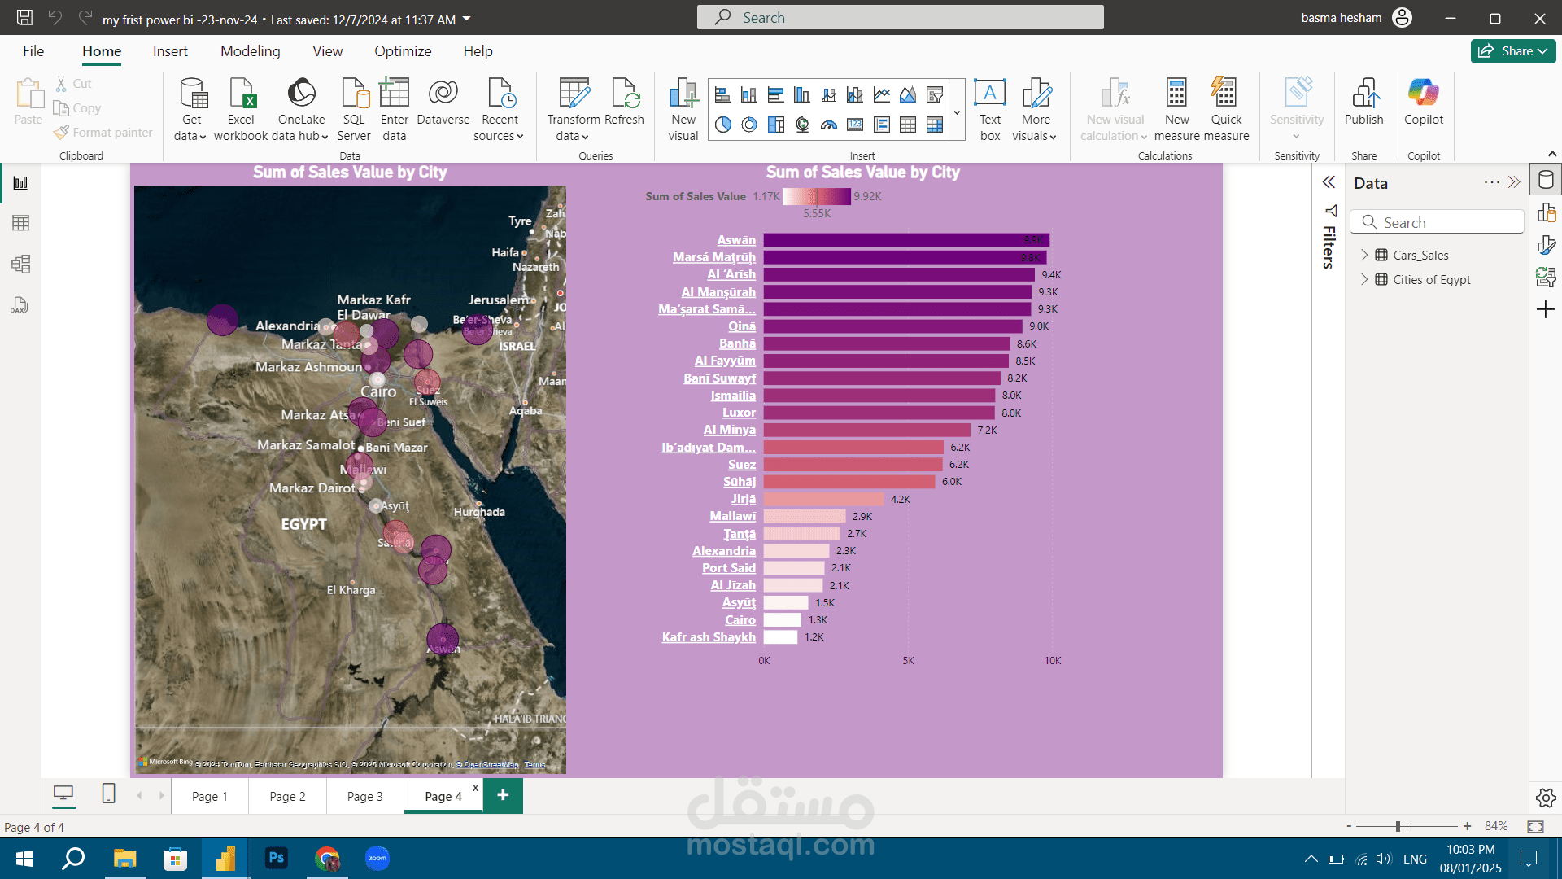1562x879 pixels.
Task: Click Quick measure button
Action: pyautogui.click(x=1226, y=110)
